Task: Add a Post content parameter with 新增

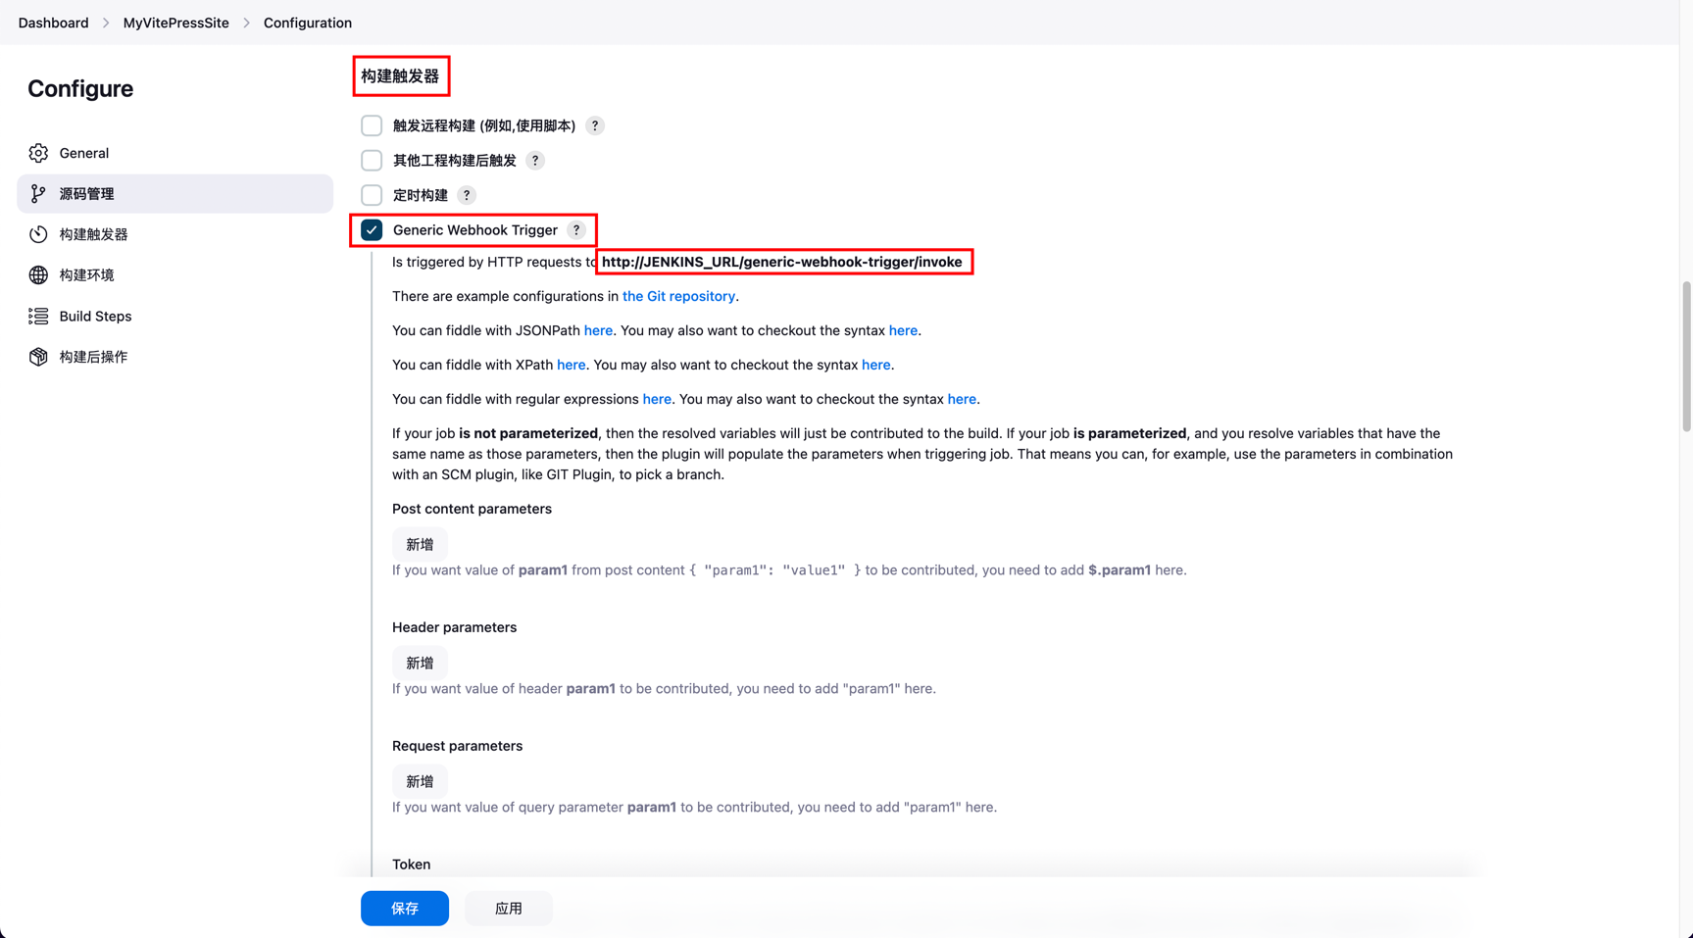Action: (x=420, y=545)
